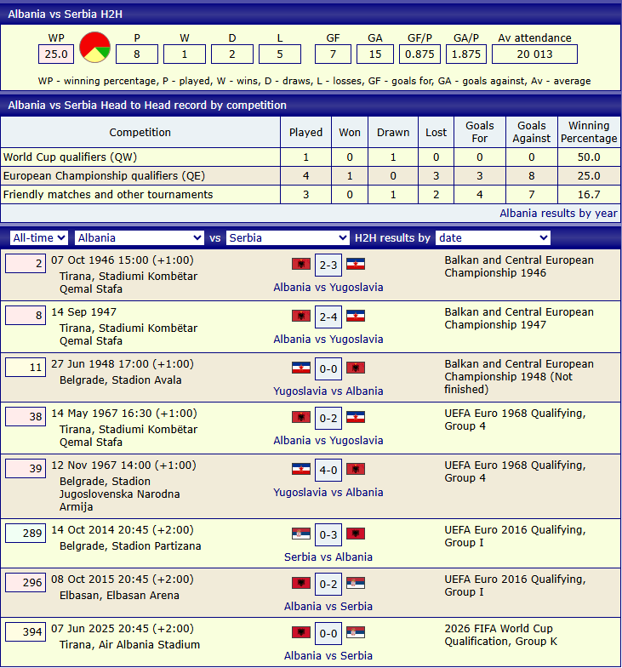Viewport: 622px width, 668px height.
Task: Click Albania flag in 1946 match row
Action: (300, 265)
